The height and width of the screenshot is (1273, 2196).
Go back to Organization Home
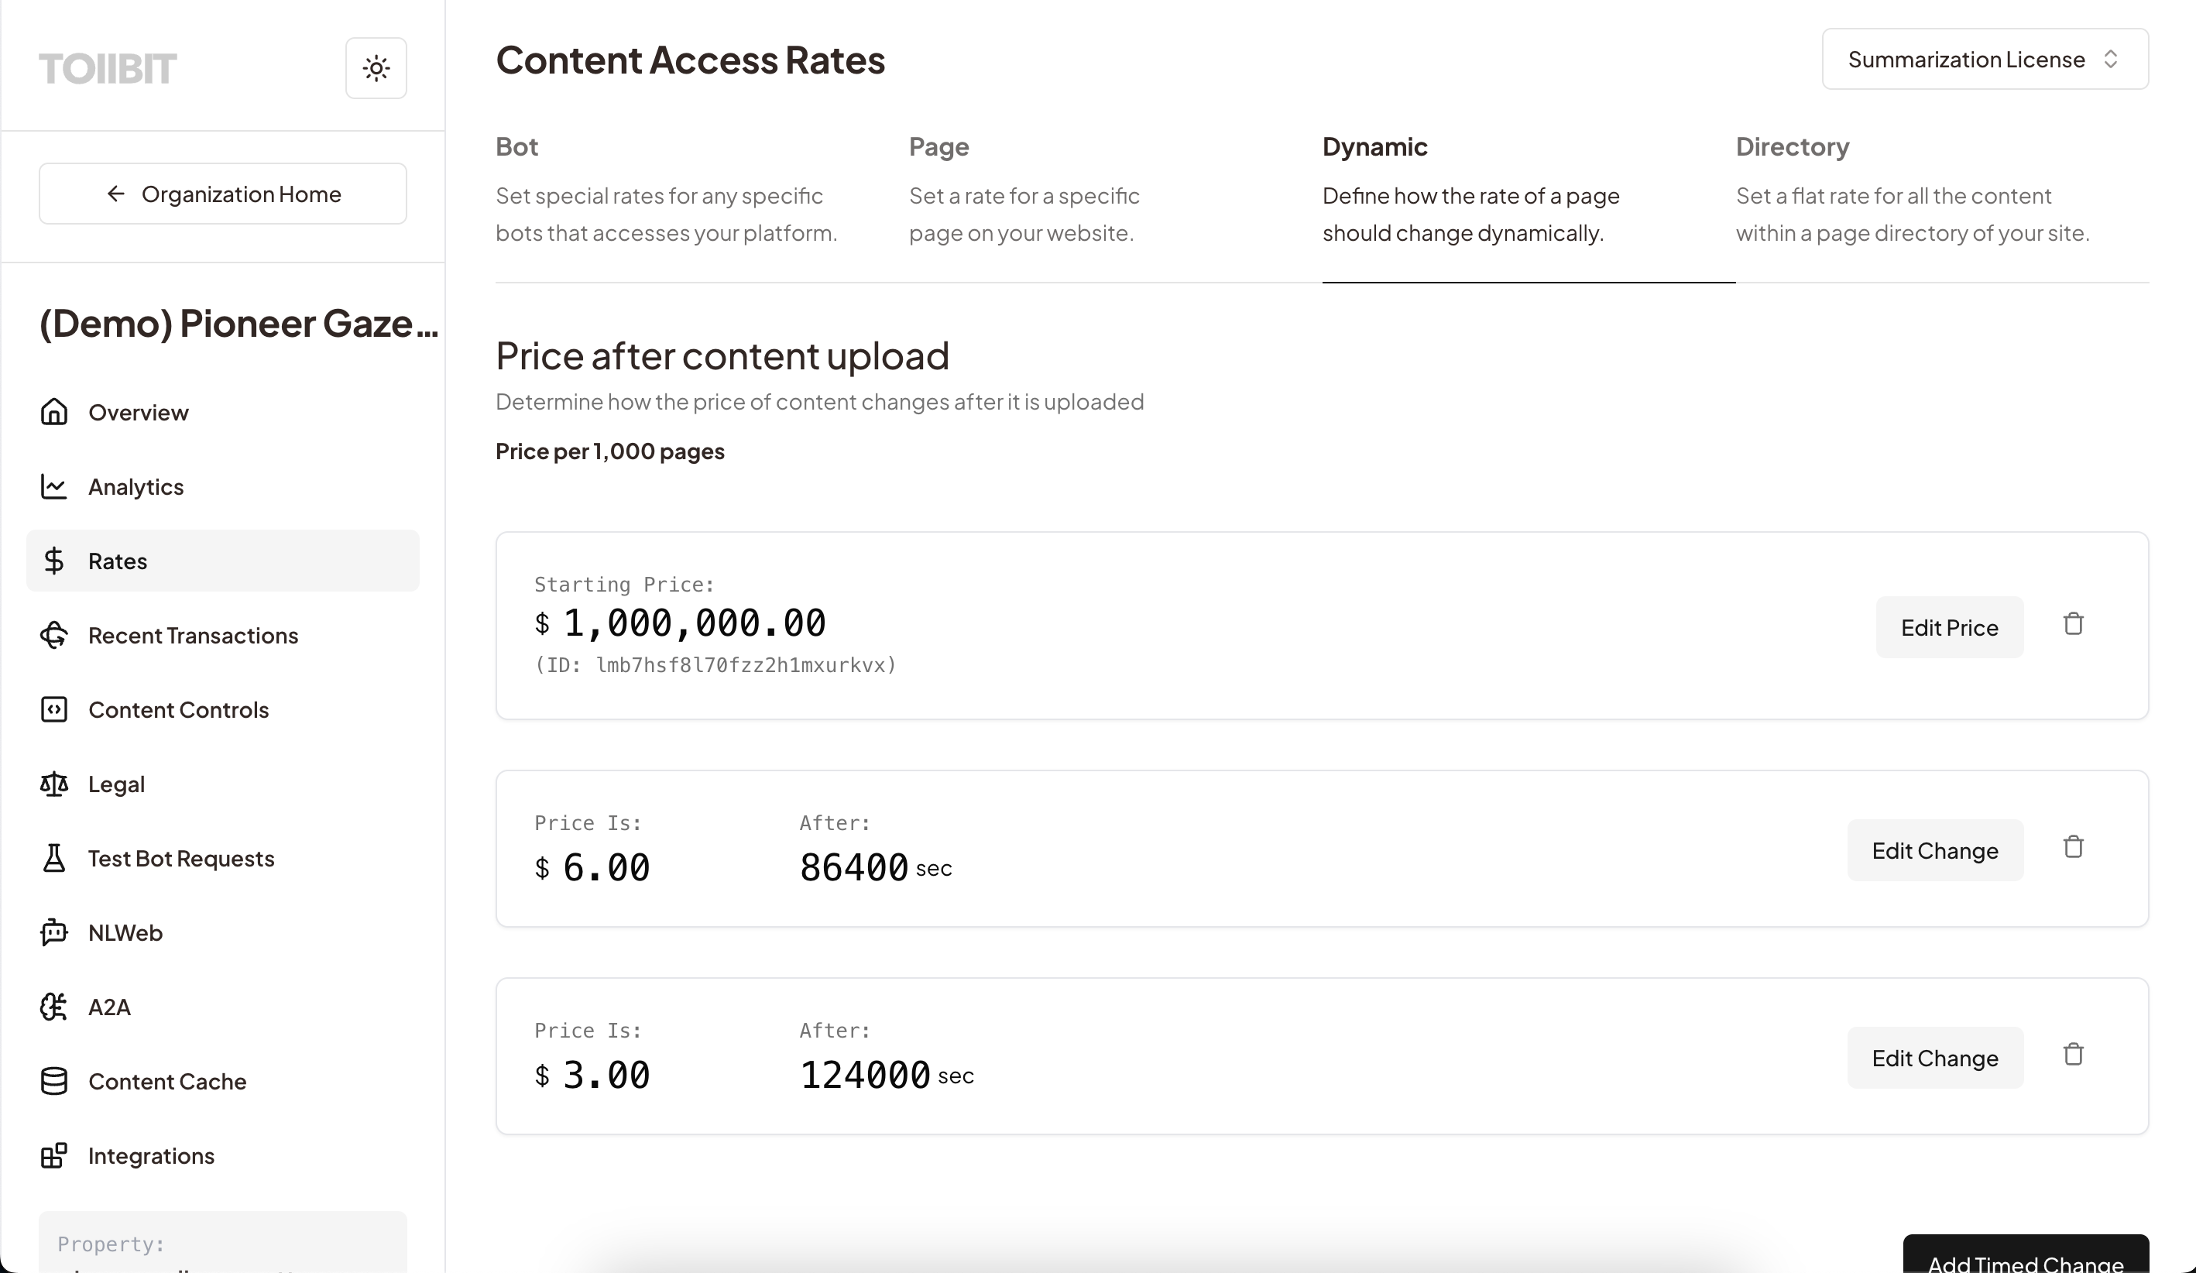click(223, 194)
